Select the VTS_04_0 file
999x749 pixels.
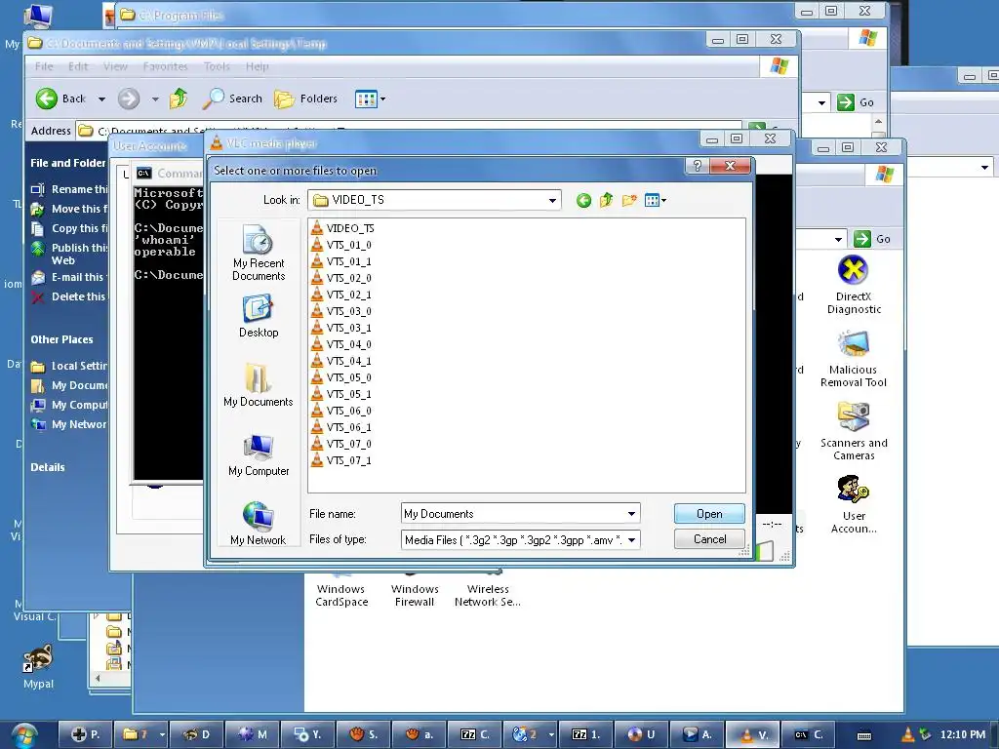(x=340, y=344)
